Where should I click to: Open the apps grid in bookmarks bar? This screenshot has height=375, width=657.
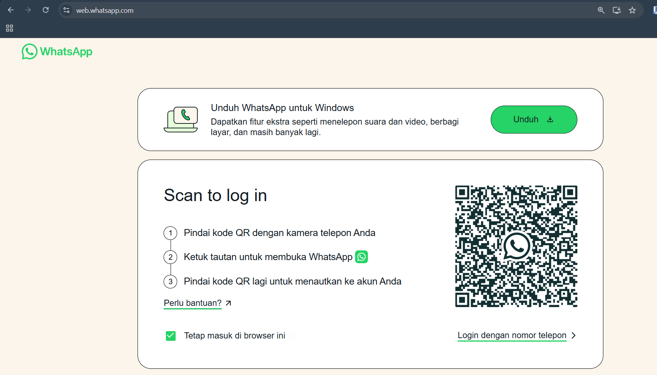tap(10, 28)
